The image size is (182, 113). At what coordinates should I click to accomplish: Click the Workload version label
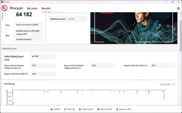coord(58,19)
